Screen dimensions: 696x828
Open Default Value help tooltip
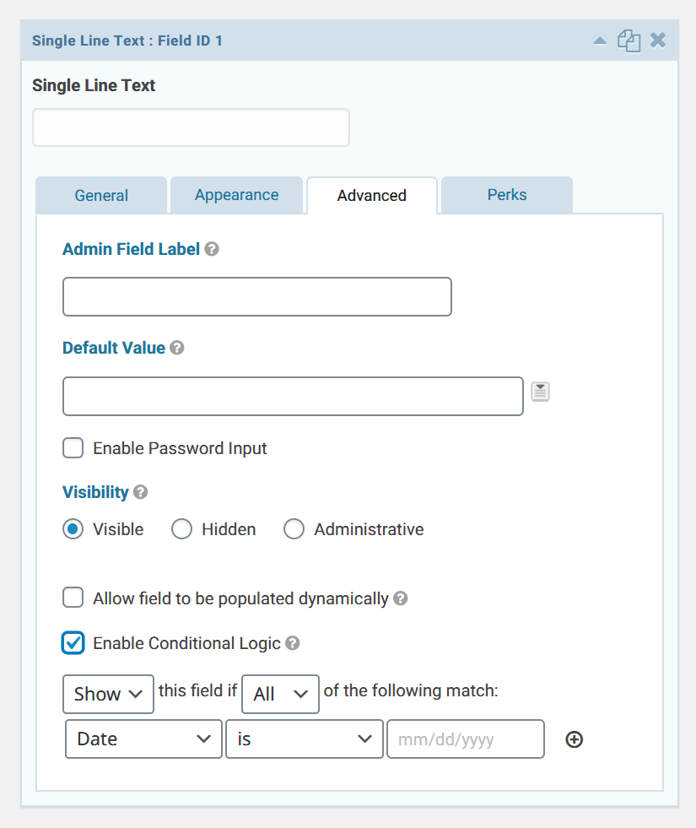tap(177, 348)
